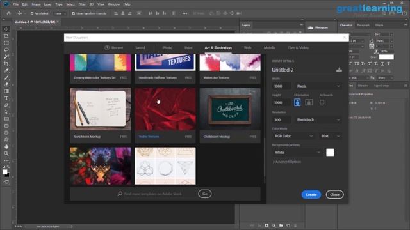This screenshot has width=410, height=230.
Task: Click the Character panel text color swatch
Action: coord(386,57)
